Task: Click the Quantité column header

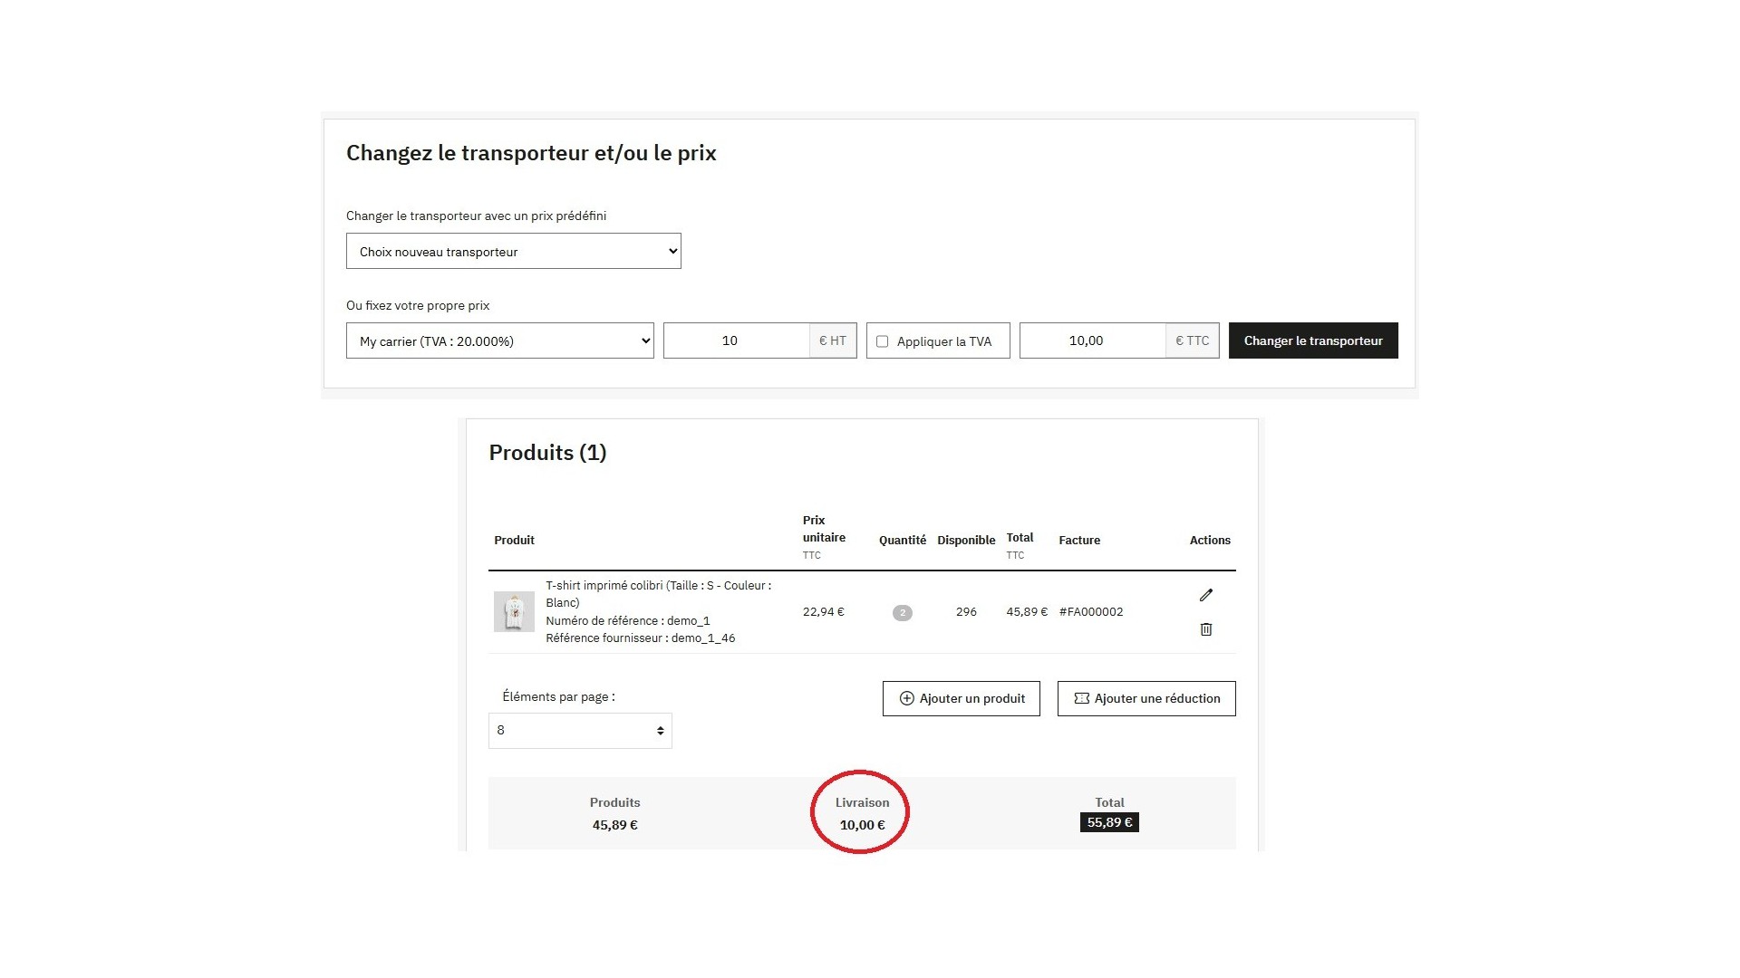Action: click(x=902, y=541)
